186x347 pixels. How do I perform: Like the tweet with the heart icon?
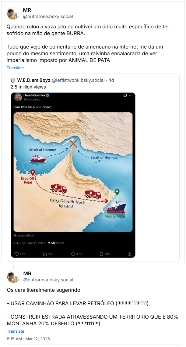[x=73, y=253]
